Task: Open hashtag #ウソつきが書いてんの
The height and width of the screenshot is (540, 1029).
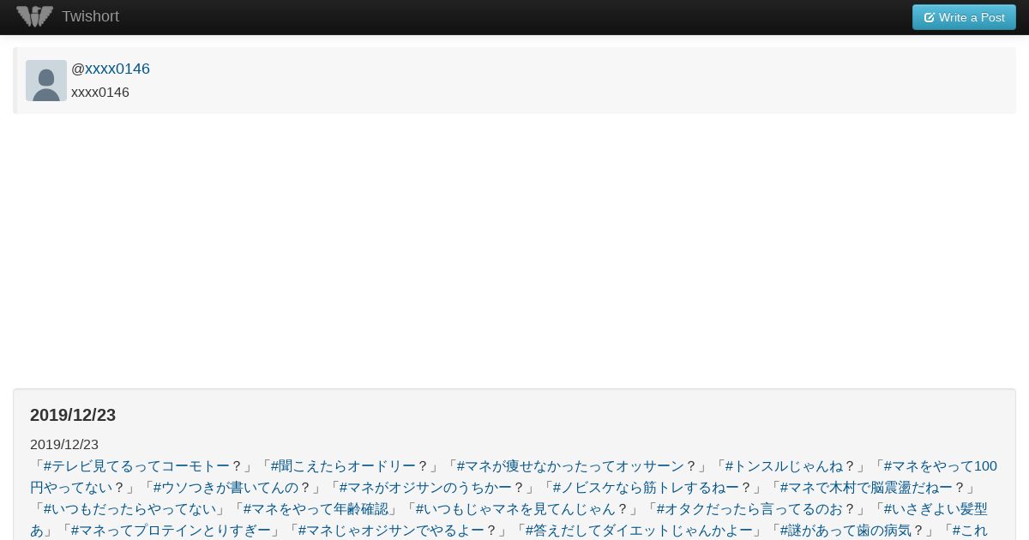Action: pyautogui.click(x=226, y=488)
